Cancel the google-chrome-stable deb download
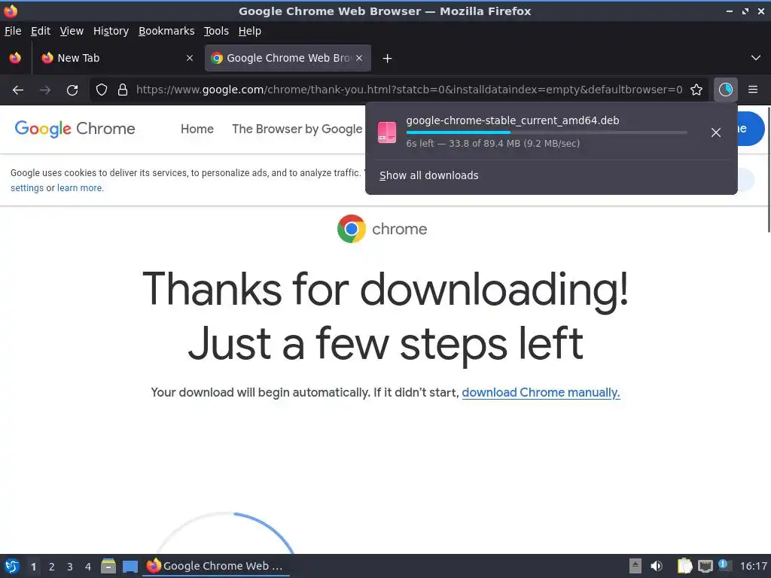 716,132
